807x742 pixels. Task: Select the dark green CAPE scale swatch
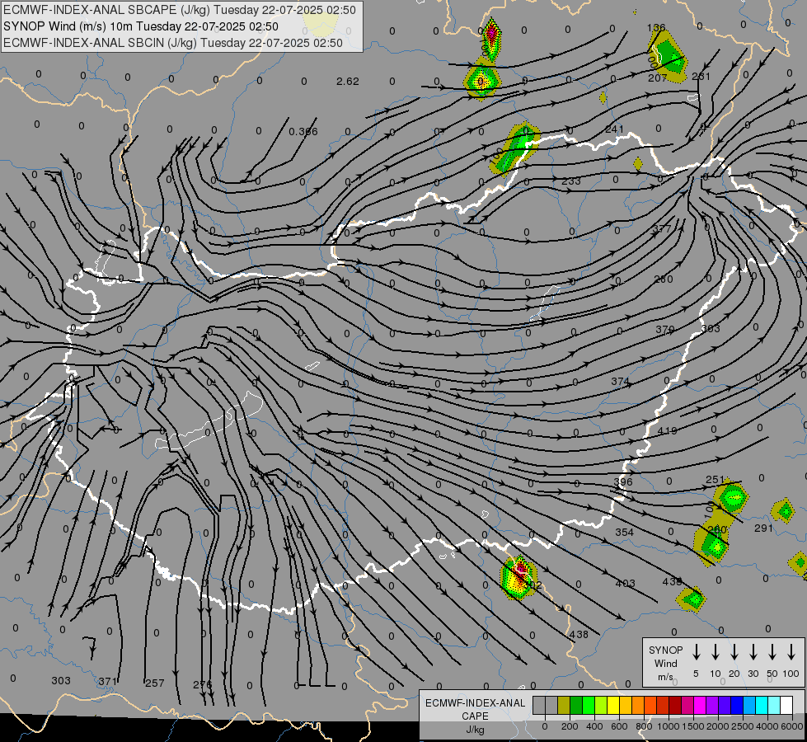(576, 706)
